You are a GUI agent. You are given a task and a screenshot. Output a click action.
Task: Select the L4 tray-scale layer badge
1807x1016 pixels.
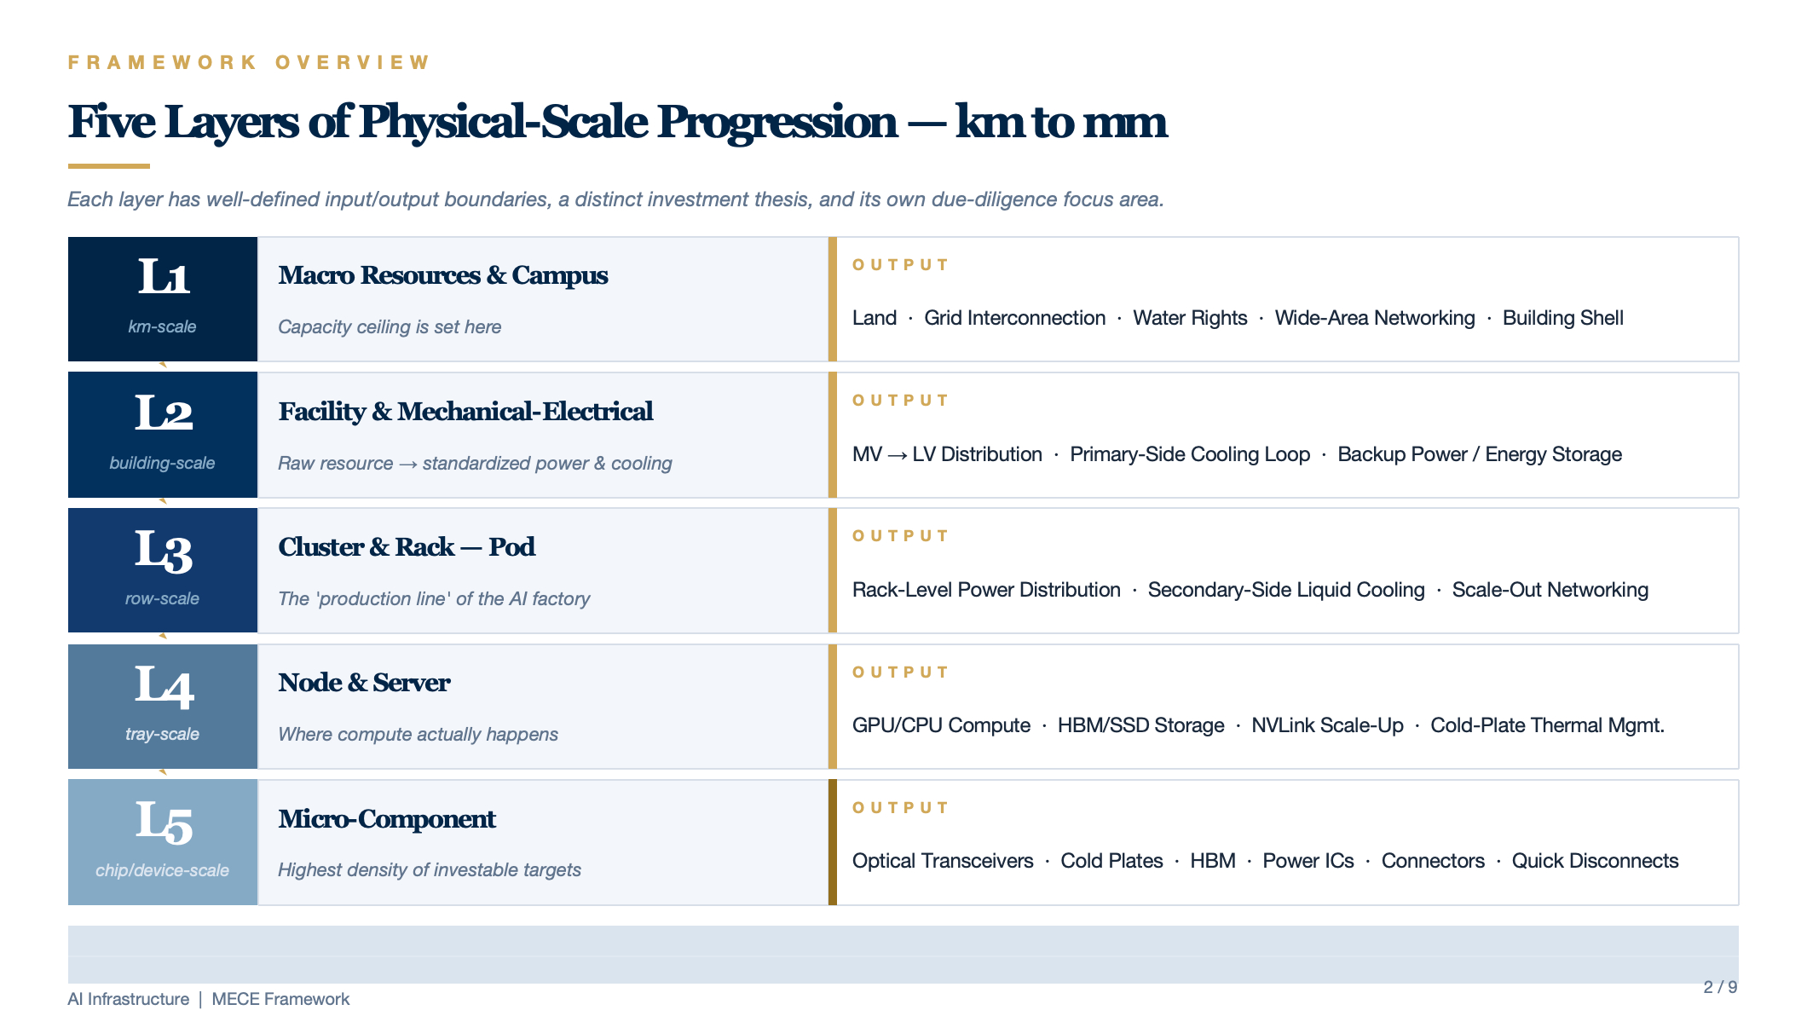point(163,707)
